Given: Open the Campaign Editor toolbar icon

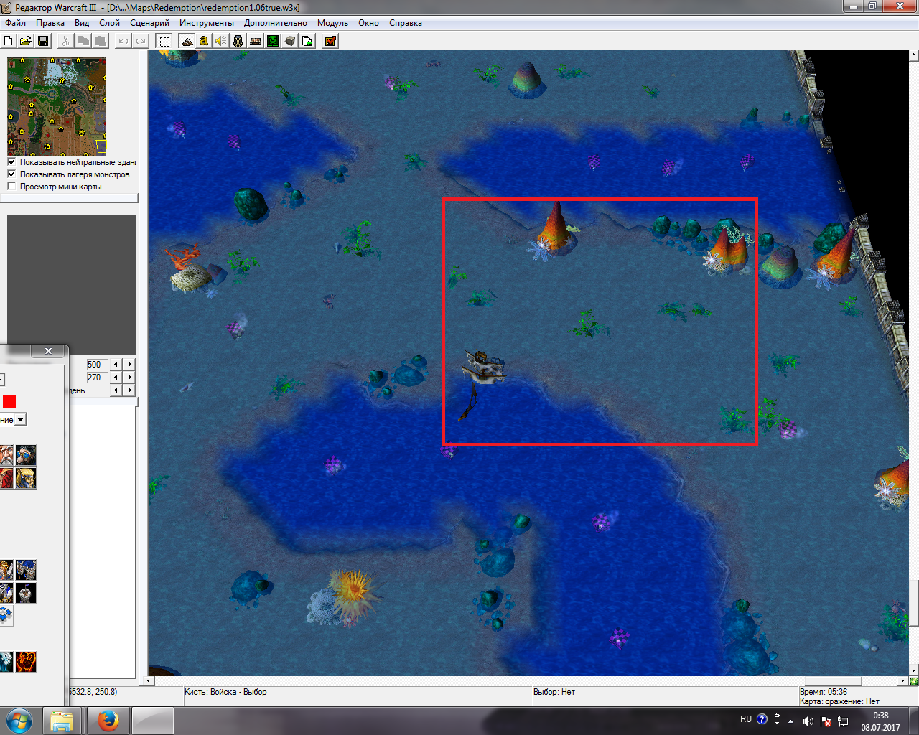Looking at the screenshot, I should click(x=256, y=41).
